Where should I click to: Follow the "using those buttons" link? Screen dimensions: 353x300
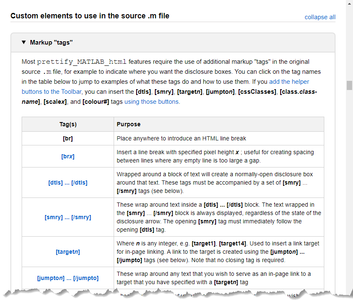(152, 102)
